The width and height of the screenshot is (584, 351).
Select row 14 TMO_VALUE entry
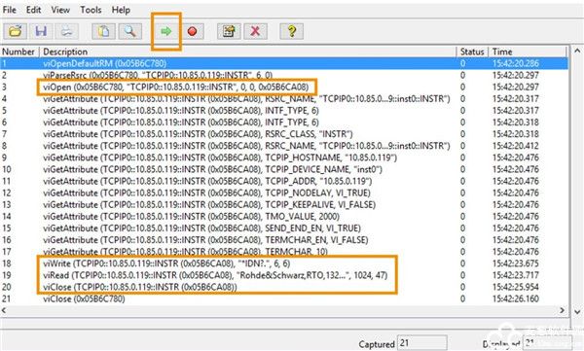[x=284, y=216]
